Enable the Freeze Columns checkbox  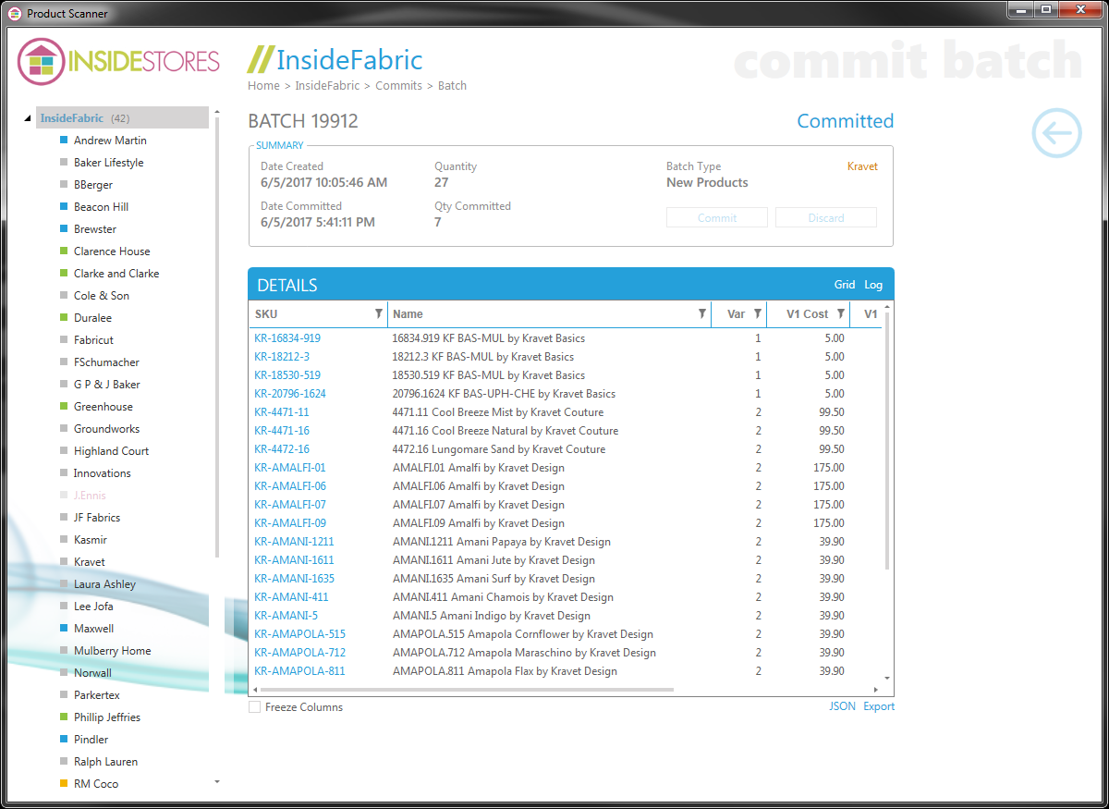254,707
